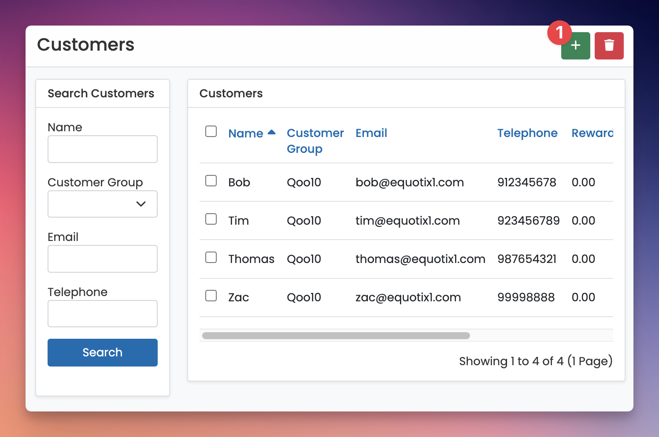Viewport: 659px width, 437px height.
Task: Sort by the Reward column header
Action: pyautogui.click(x=592, y=133)
